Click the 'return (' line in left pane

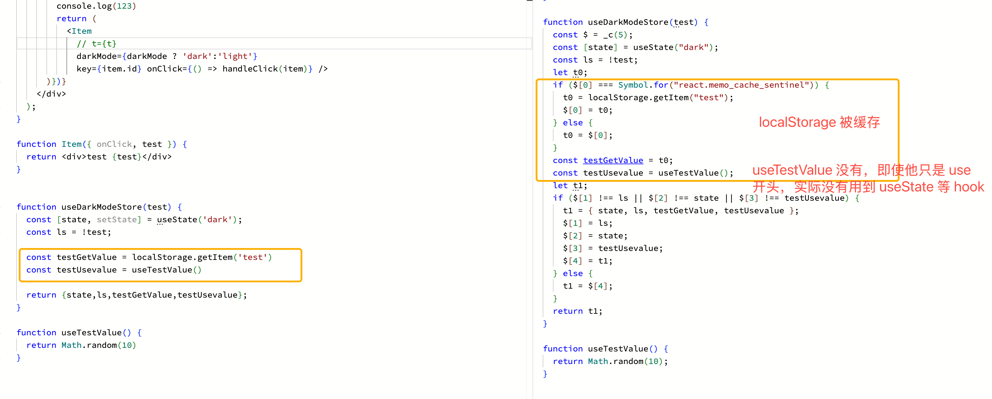(x=76, y=19)
